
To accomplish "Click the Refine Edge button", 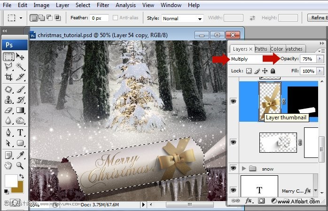I will coord(318,18).
